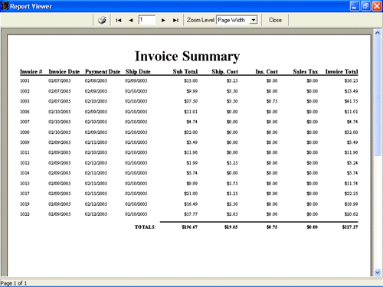Go to the first page
The image size is (383, 287).
point(119,20)
